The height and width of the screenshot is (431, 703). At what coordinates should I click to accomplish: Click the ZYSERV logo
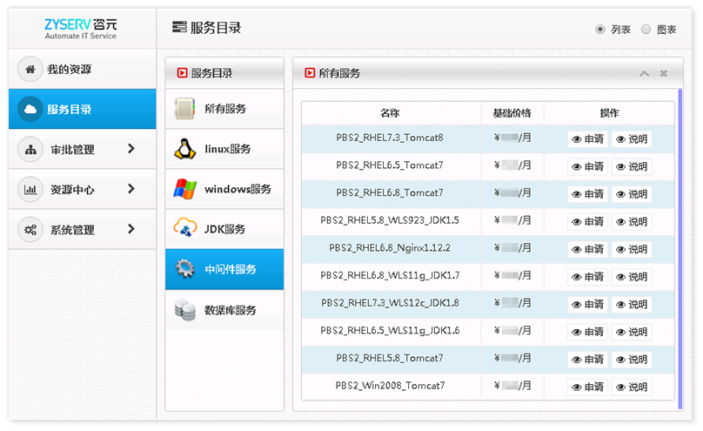[80, 29]
